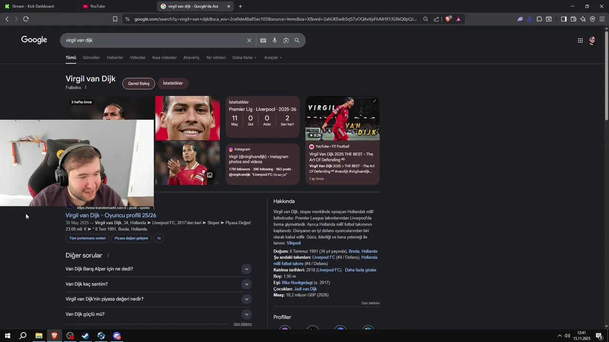
Task: Open the Jadi van Dijk link
Action: point(305,289)
